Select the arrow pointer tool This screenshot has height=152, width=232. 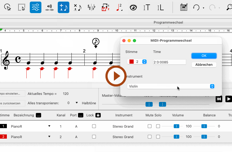pos(8,7)
